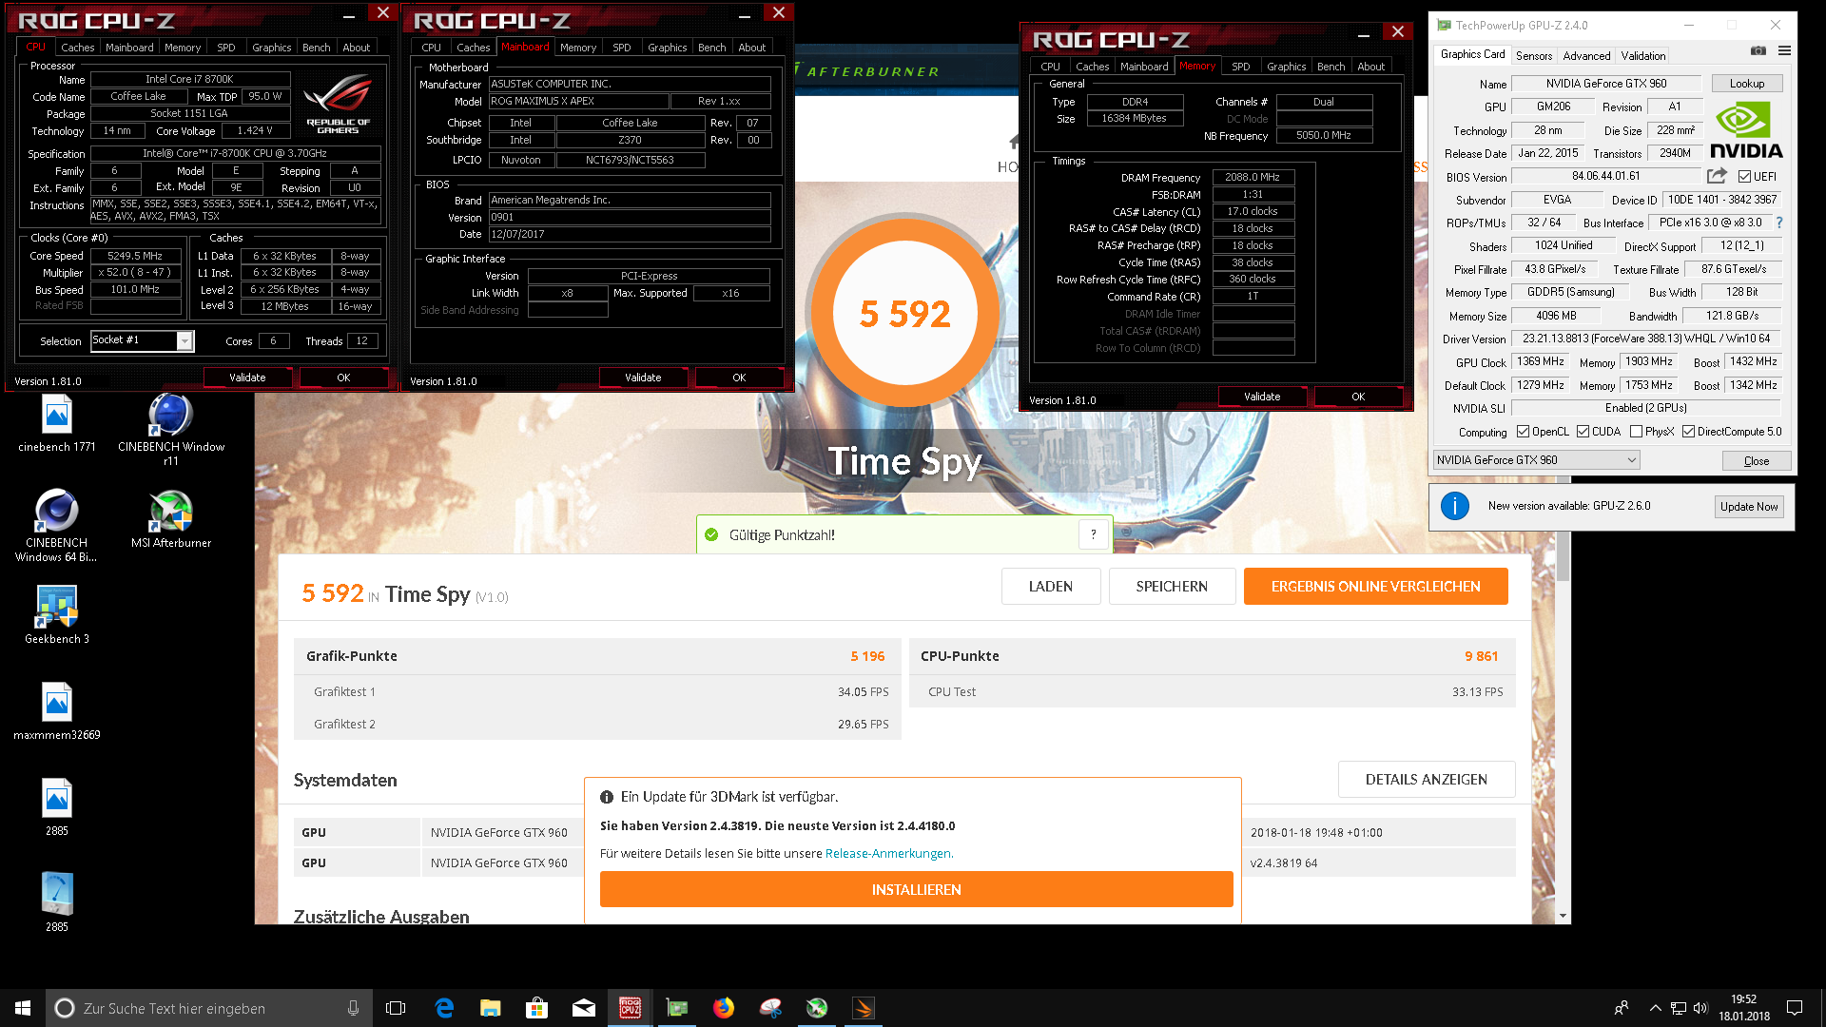
Task: Click the info icon in GPU-Z update notice
Action: coord(1454,506)
